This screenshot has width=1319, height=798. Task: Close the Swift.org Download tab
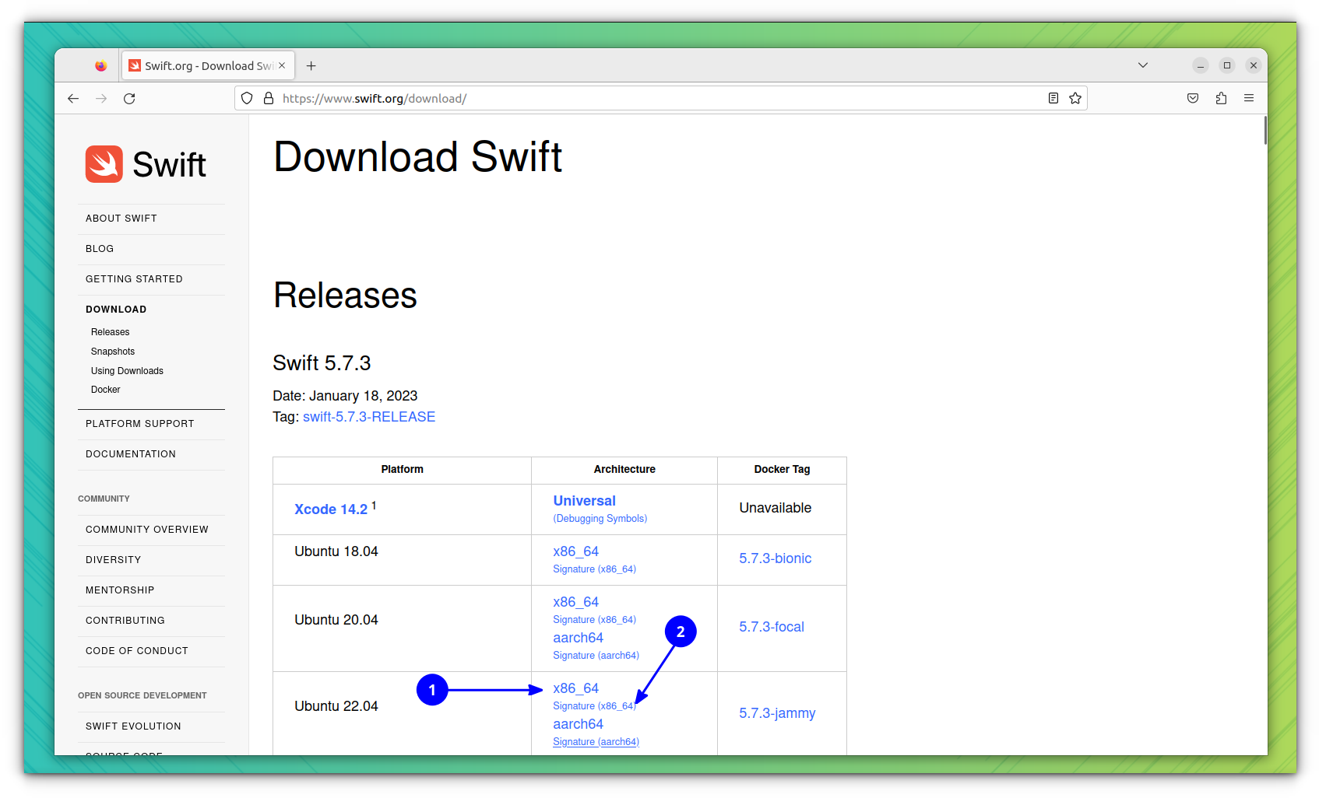pos(282,65)
